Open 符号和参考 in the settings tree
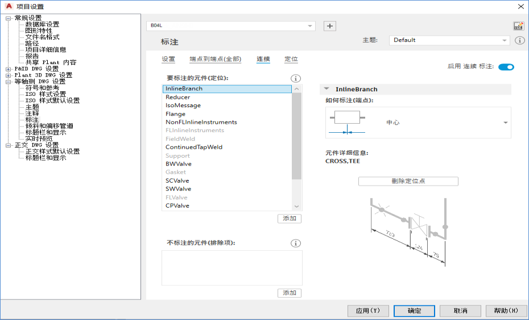This screenshot has width=529, height=320. [x=42, y=88]
